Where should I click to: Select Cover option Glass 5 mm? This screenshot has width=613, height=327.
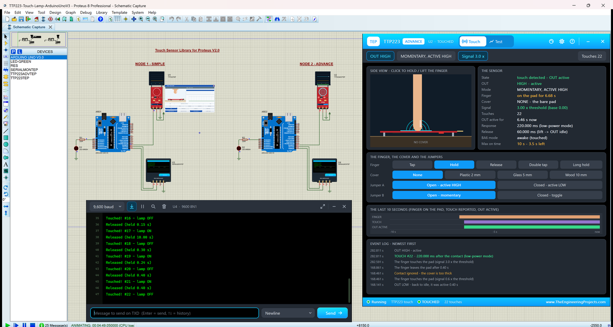click(x=522, y=175)
